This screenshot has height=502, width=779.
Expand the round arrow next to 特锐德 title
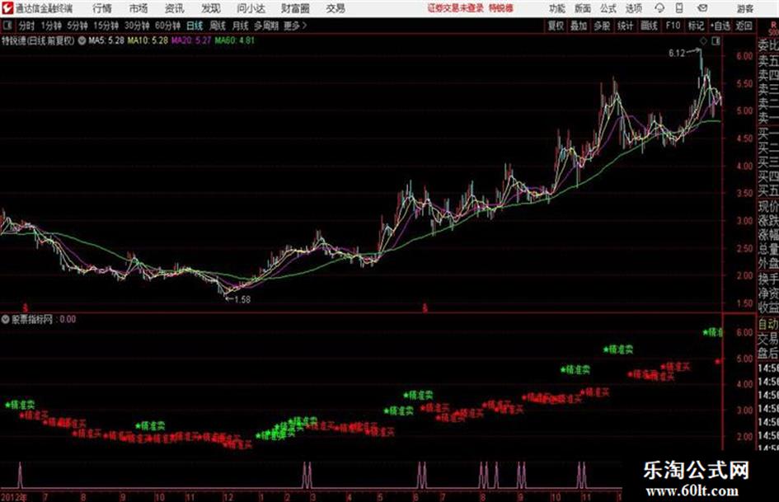pos(82,40)
